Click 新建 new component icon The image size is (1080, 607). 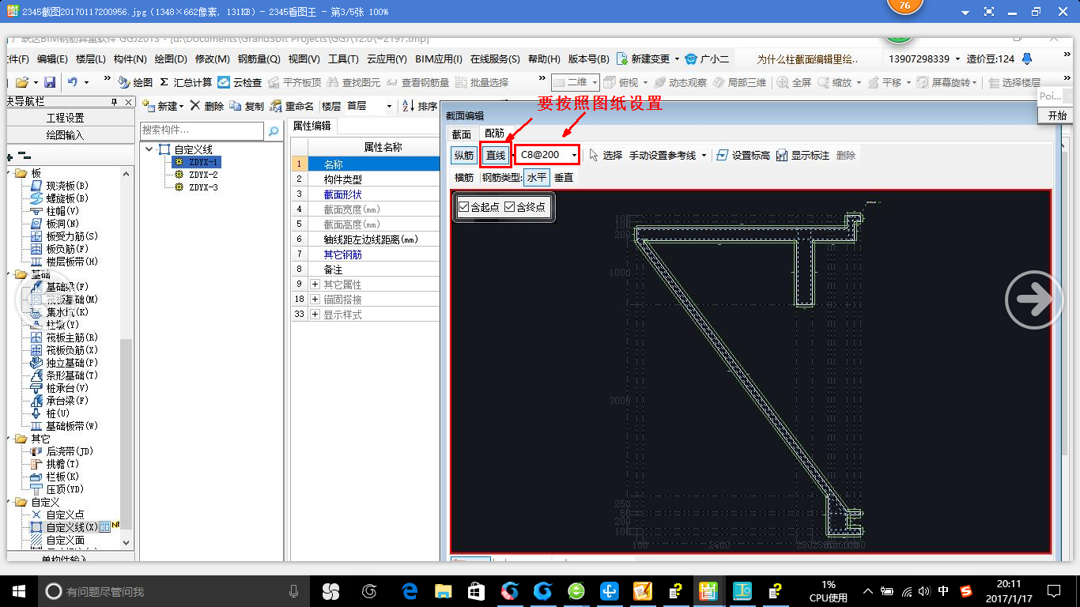149,106
